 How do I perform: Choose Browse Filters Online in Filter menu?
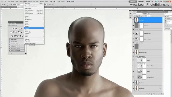click(34, 43)
